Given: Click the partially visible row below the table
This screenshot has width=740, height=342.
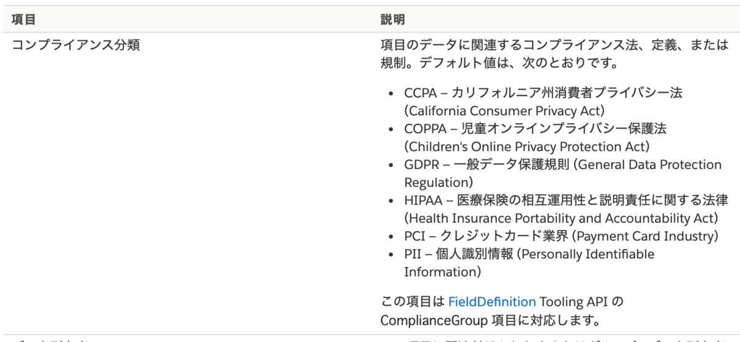Looking at the screenshot, I should pyautogui.click(x=370, y=339).
